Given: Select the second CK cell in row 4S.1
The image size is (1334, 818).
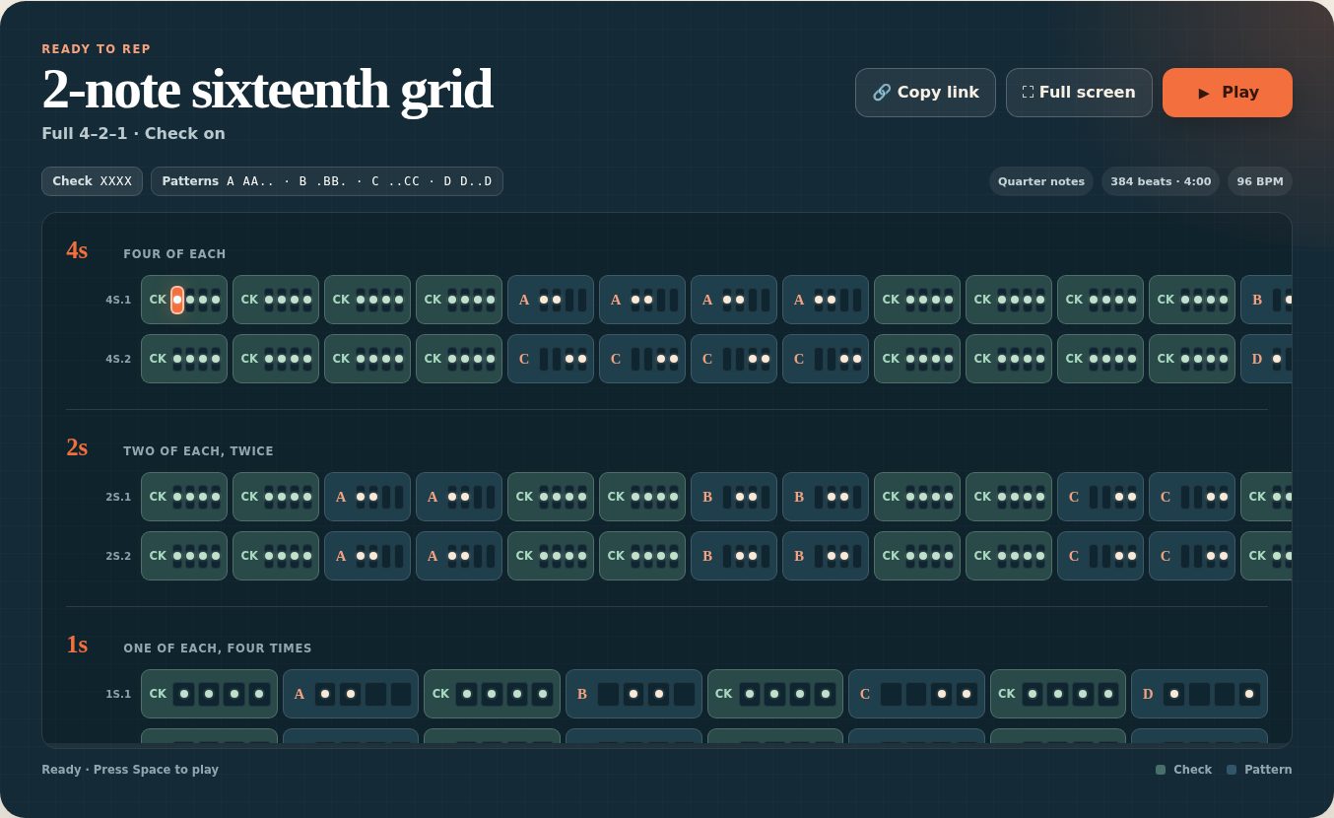Looking at the screenshot, I should (276, 300).
